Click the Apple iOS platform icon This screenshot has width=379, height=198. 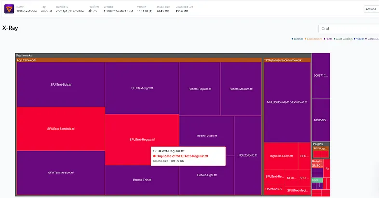pyautogui.click(x=90, y=11)
